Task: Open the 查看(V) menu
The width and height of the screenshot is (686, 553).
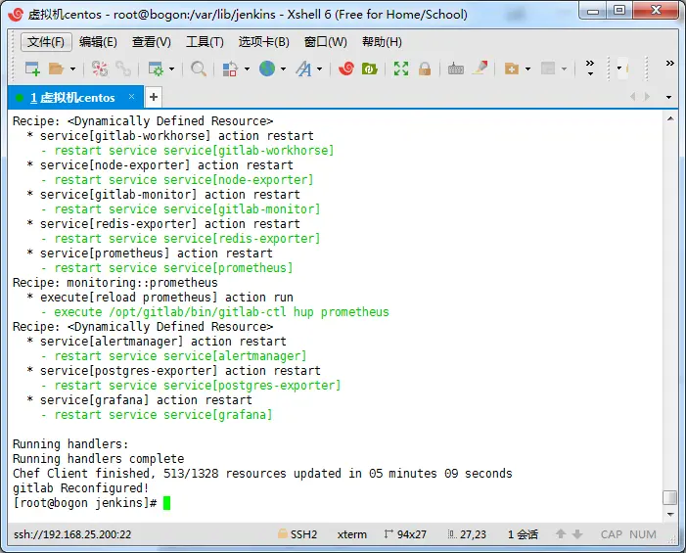Action: pyautogui.click(x=152, y=42)
